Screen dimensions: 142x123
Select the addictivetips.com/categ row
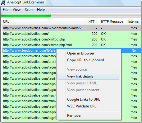pos(30,56)
